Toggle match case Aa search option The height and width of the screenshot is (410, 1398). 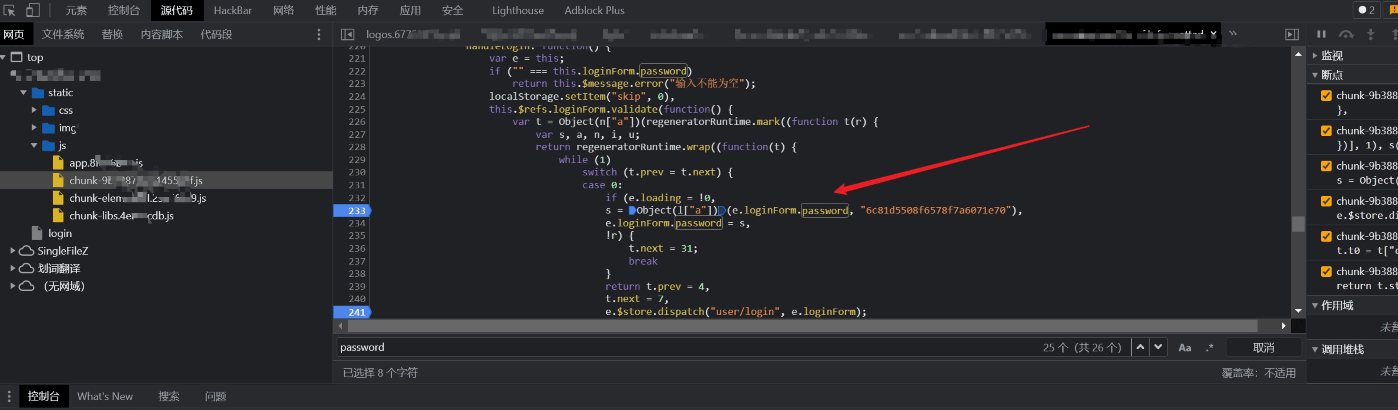tap(1184, 348)
